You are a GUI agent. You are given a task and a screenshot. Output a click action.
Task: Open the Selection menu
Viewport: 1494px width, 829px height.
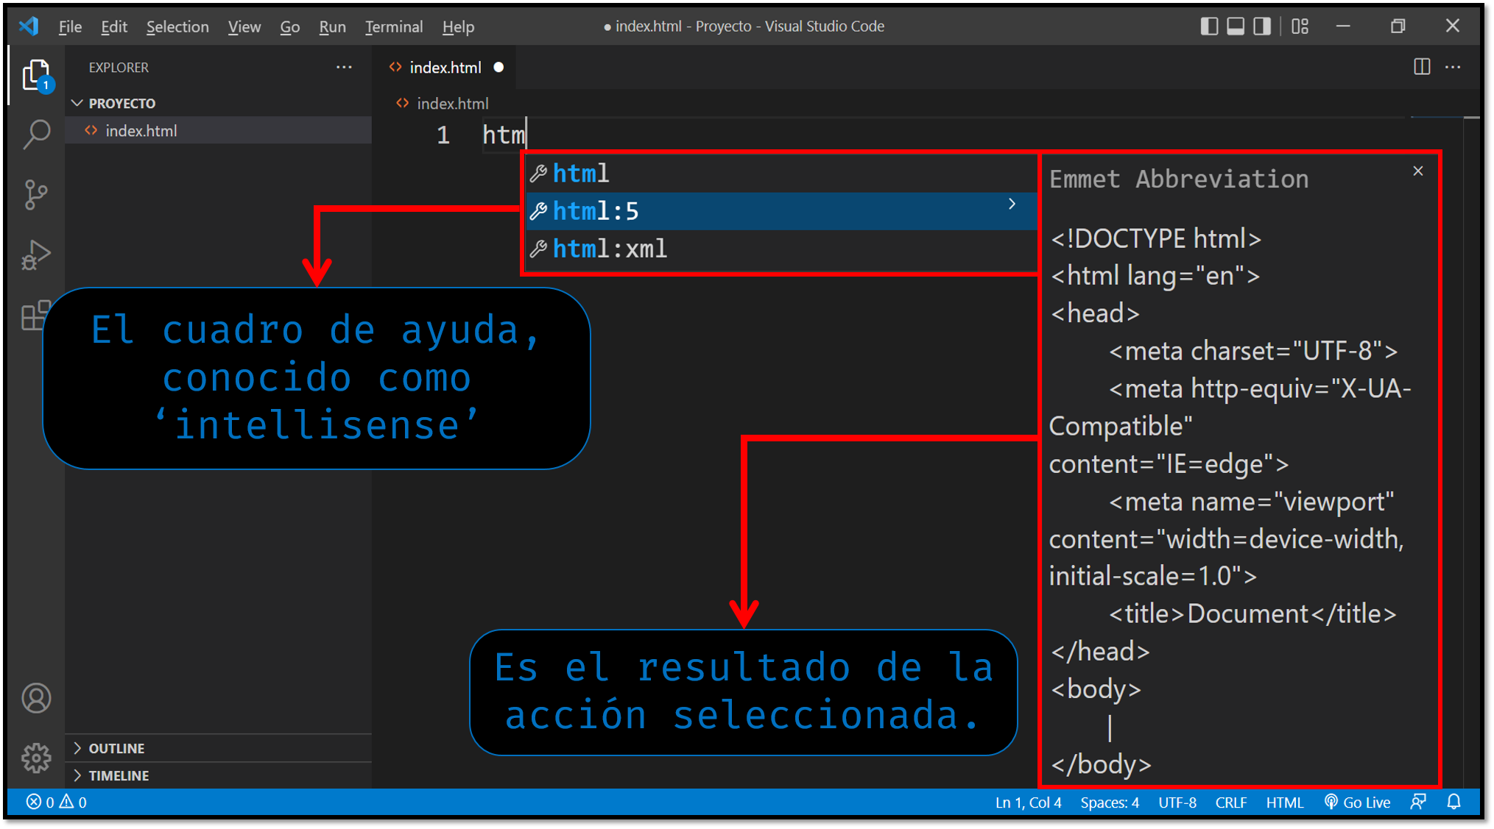click(x=177, y=26)
